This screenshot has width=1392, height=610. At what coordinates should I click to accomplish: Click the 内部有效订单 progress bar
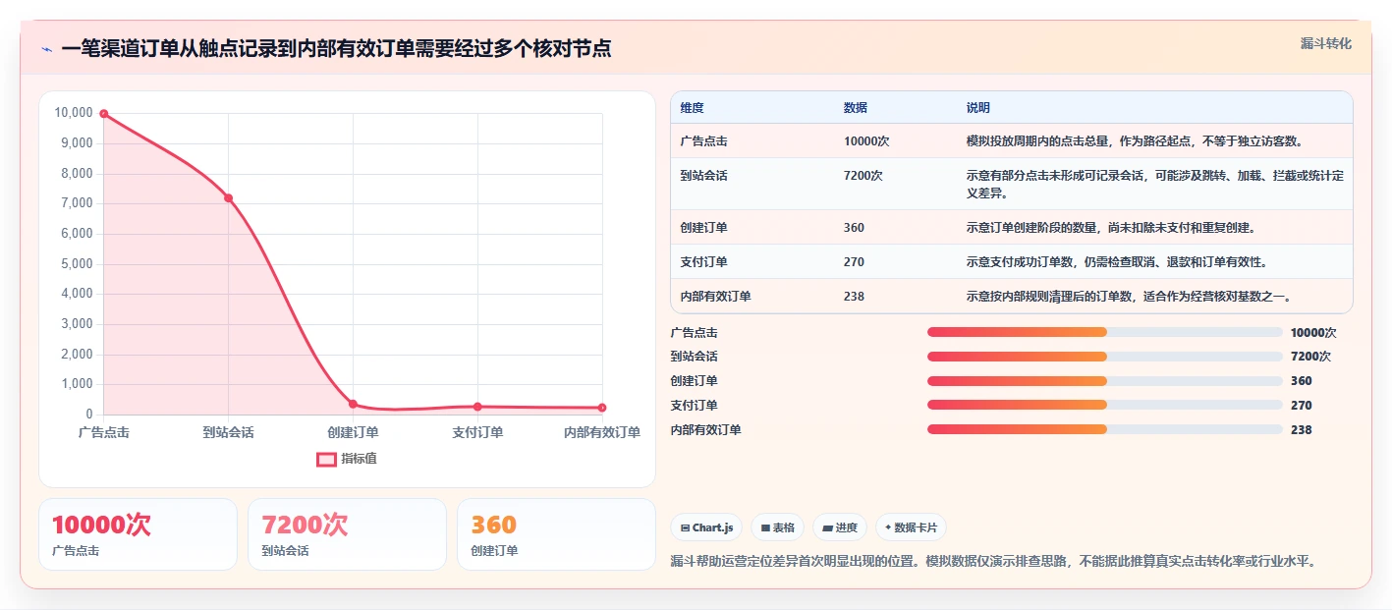(1105, 429)
